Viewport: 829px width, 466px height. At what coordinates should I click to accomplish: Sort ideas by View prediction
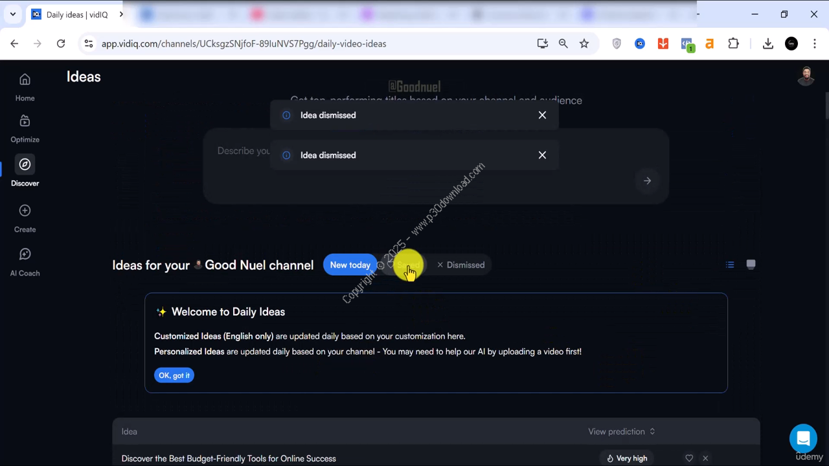click(x=621, y=432)
